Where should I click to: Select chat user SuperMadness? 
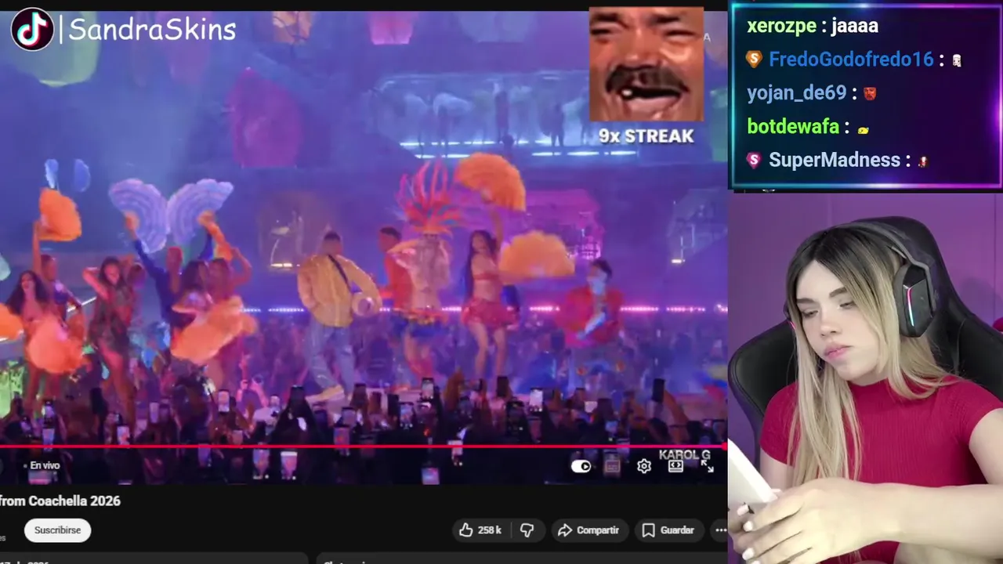tap(835, 161)
